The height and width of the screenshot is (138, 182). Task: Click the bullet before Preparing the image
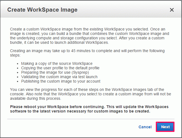pos(18,73)
